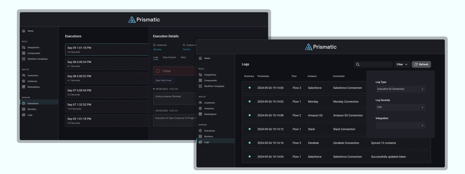The image size is (465, 174).
Task: Select execution Sep 07 1:32:52 PM
Action: (x=107, y=106)
